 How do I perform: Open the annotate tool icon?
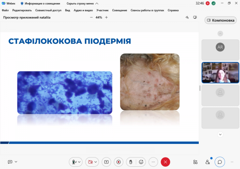[x=187, y=17]
